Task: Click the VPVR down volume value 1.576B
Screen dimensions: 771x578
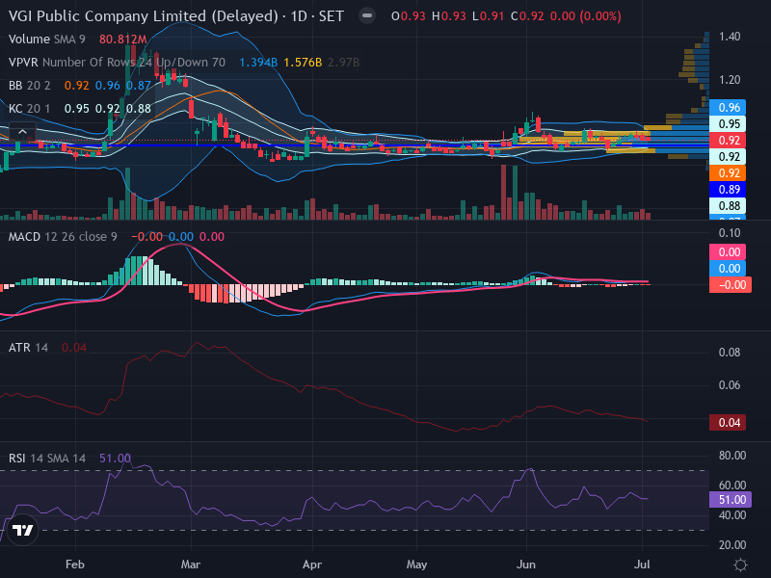Action: pos(303,63)
